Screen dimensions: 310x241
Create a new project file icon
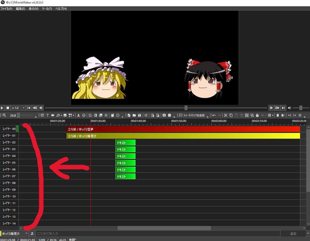[129, 115]
